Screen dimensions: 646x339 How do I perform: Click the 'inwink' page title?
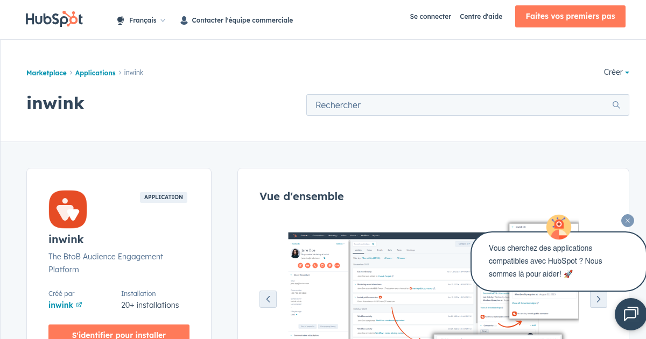click(55, 103)
